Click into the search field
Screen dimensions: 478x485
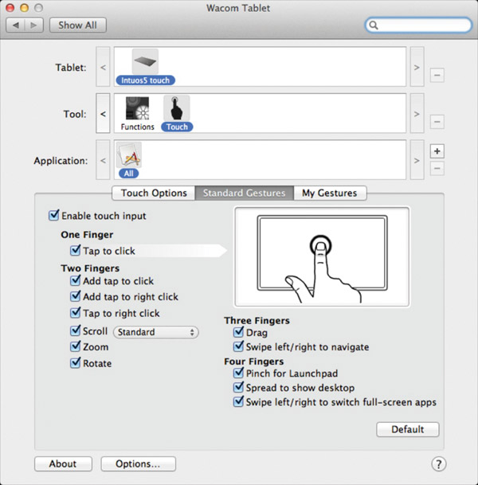click(x=418, y=25)
